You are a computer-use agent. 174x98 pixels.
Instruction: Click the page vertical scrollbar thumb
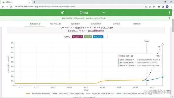pyautogui.click(x=173, y=25)
